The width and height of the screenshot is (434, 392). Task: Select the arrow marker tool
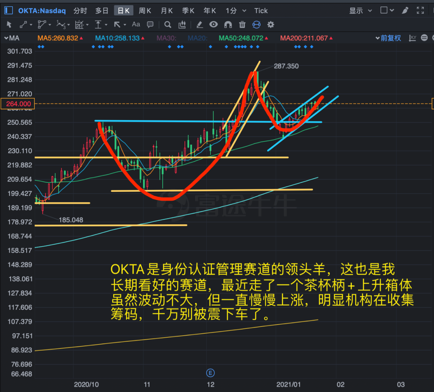[x=117, y=25]
